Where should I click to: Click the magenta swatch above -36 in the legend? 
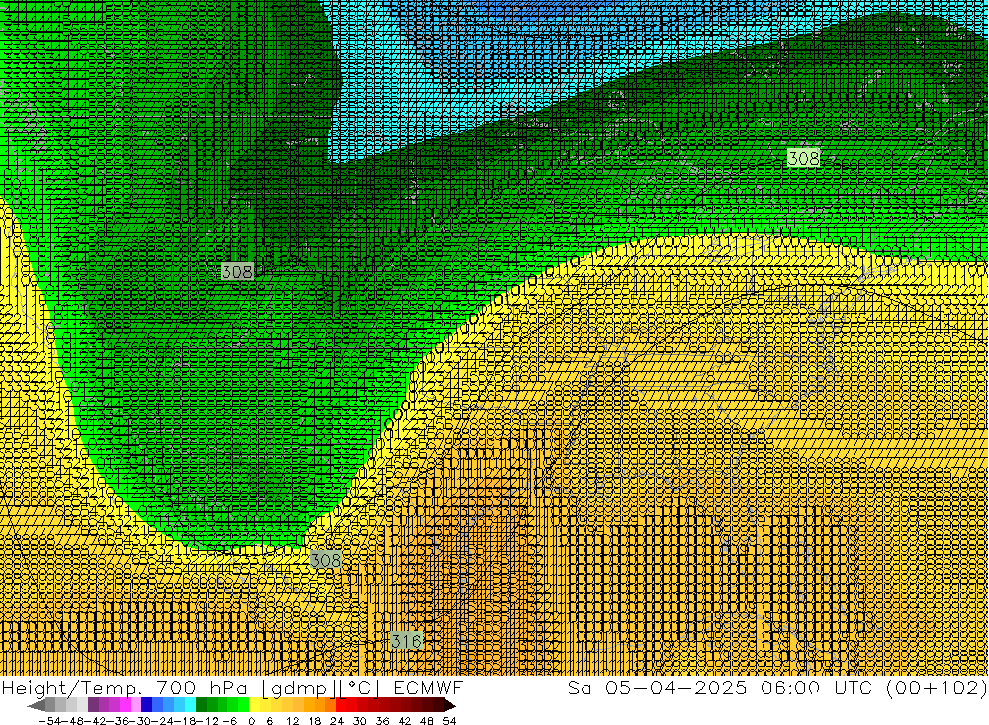[x=126, y=705]
